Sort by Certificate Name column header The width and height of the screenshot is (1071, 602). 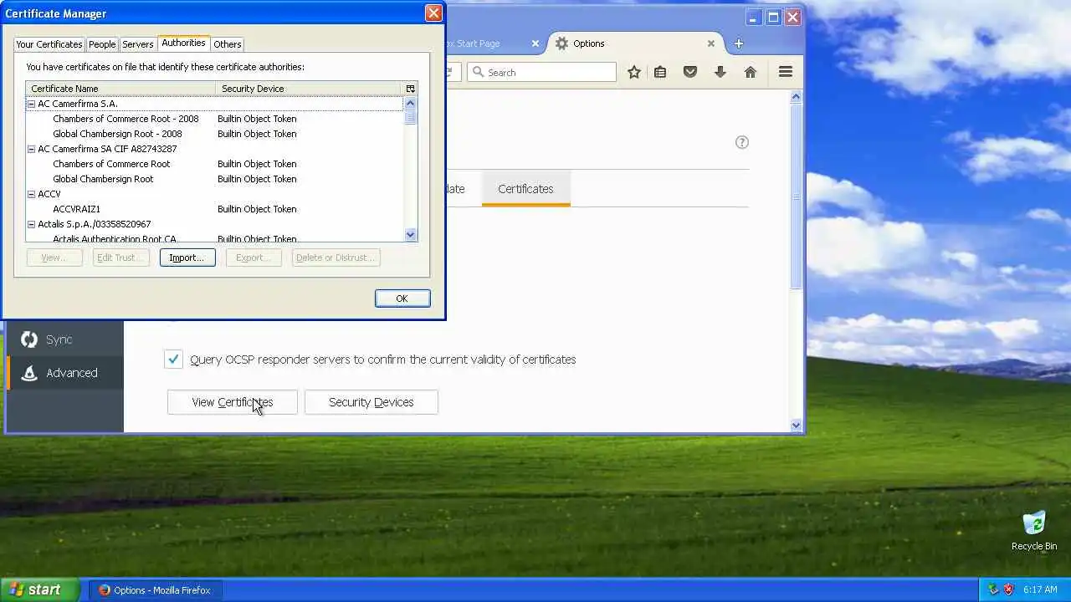pos(120,89)
